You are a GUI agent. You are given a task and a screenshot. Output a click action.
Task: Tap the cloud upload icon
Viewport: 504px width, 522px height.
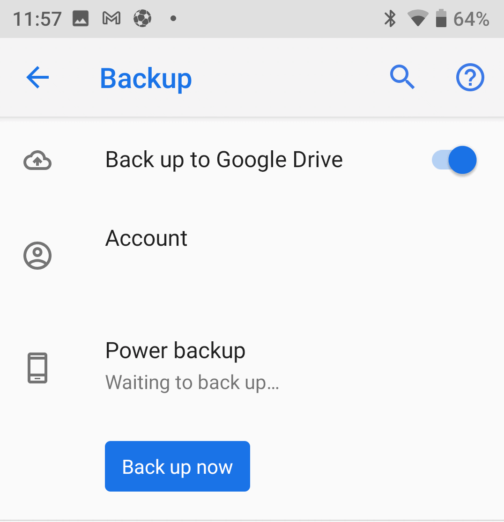[x=37, y=161]
